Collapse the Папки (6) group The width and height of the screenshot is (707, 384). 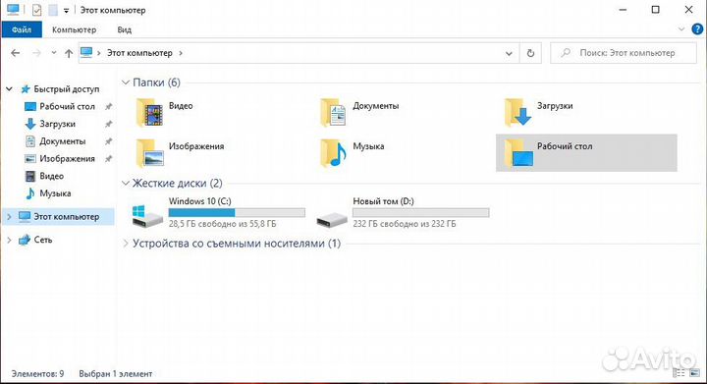pyautogui.click(x=126, y=82)
